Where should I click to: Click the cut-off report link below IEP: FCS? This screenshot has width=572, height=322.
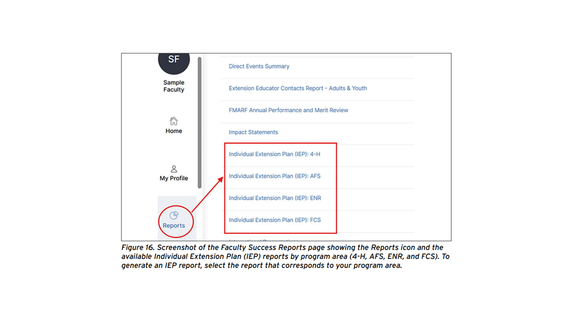[264, 240]
